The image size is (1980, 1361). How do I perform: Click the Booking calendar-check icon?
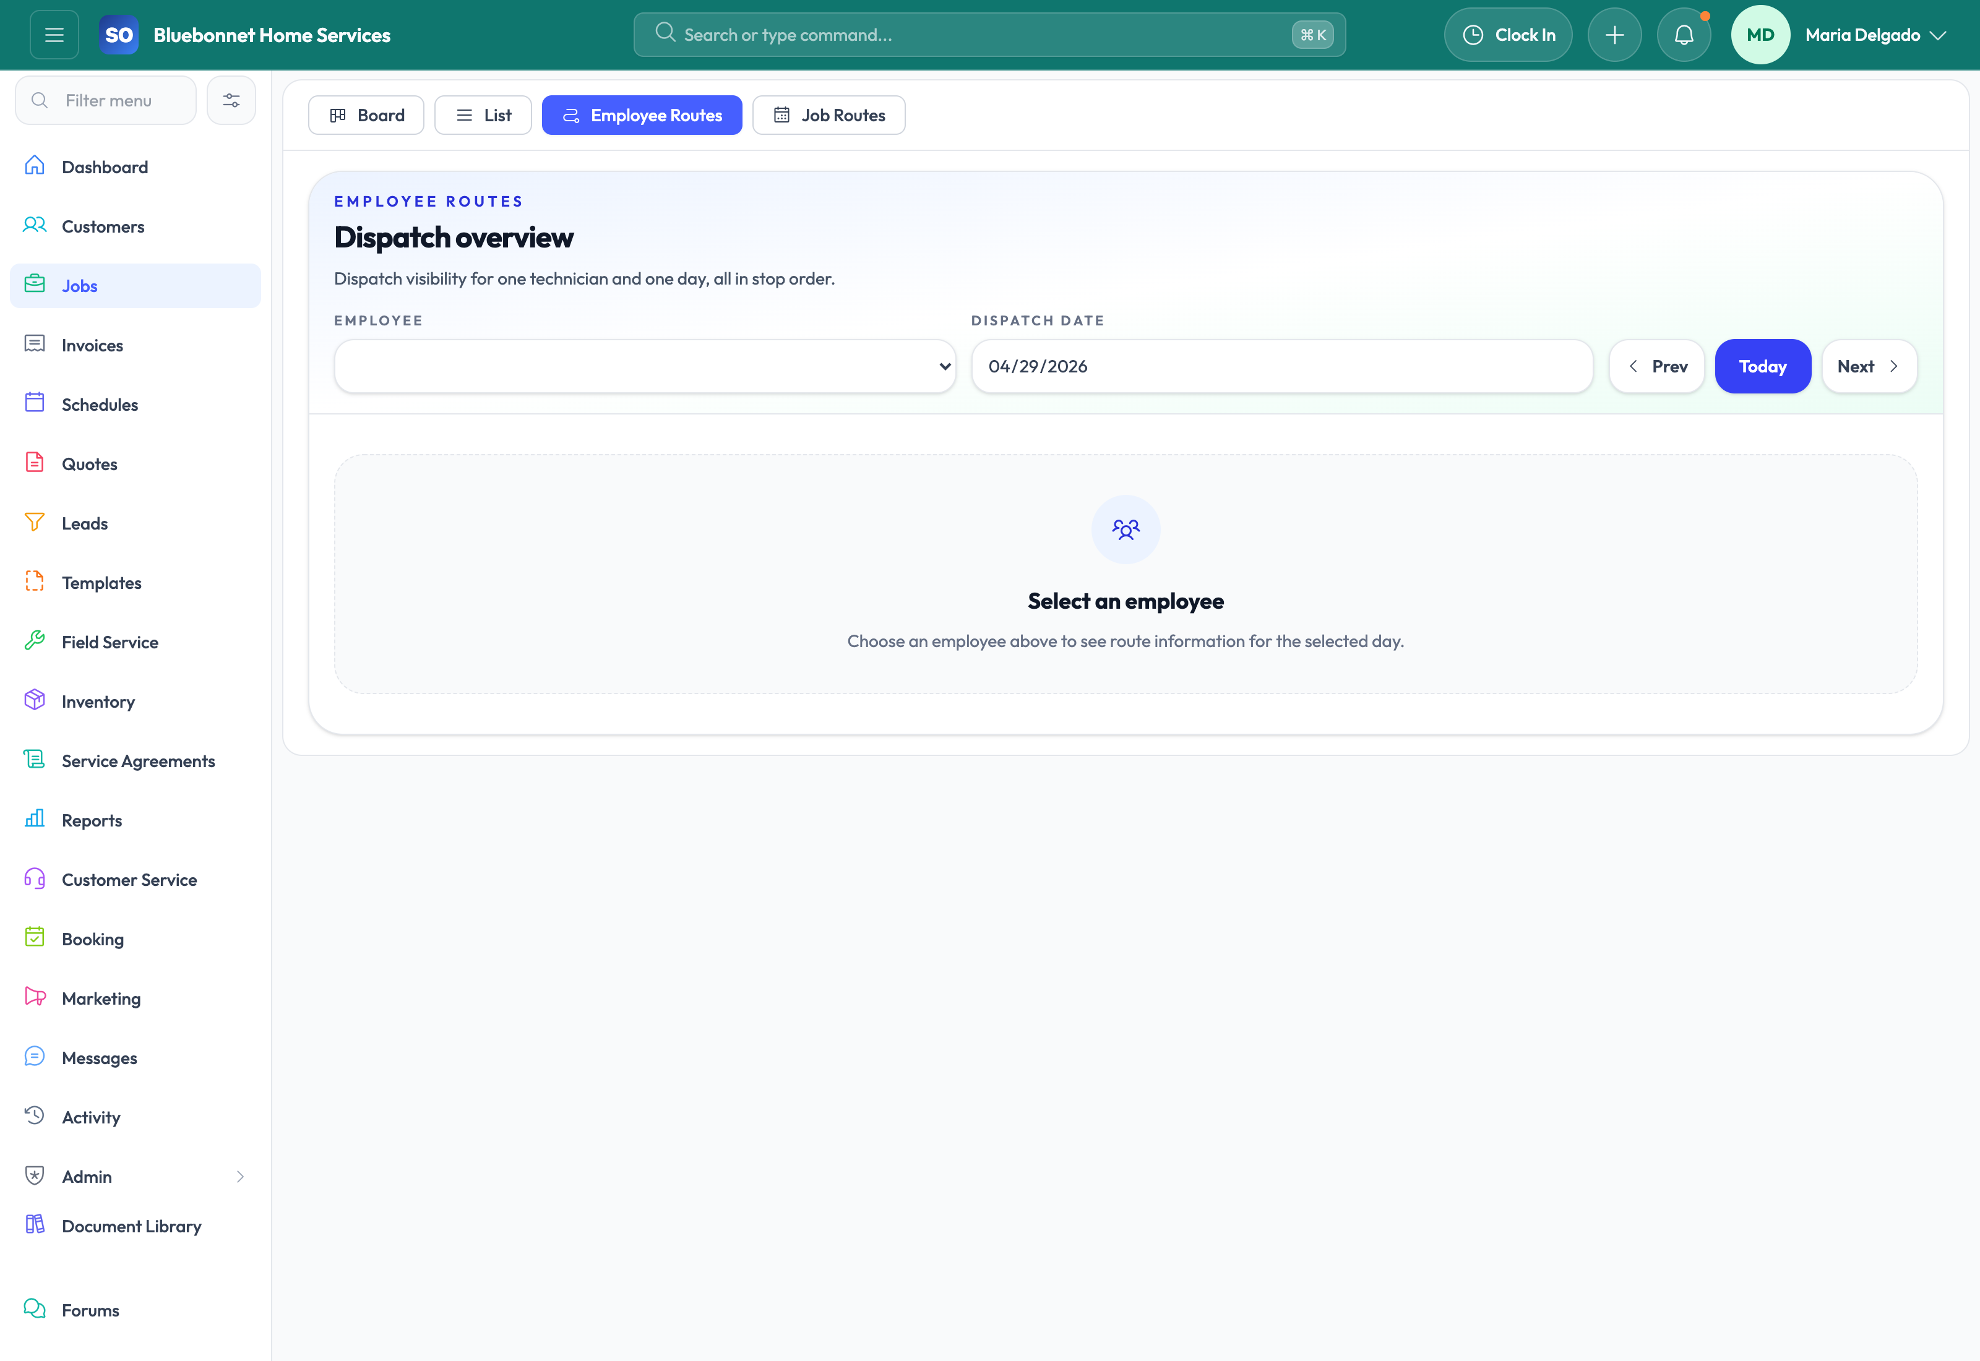pyautogui.click(x=35, y=938)
